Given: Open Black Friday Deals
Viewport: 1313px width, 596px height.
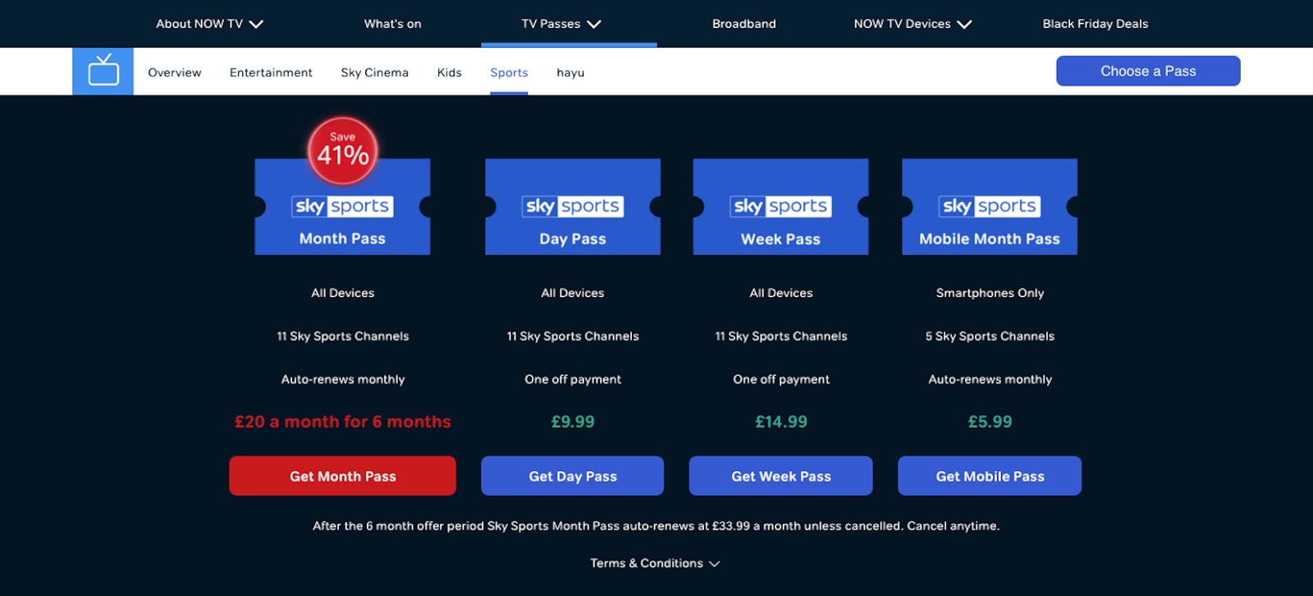Looking at the screenshot, I should [x=1095, y=24].
